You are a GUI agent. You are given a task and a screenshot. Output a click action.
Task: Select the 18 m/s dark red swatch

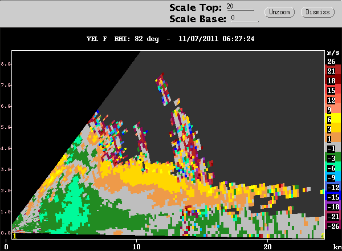pos(333,80)
